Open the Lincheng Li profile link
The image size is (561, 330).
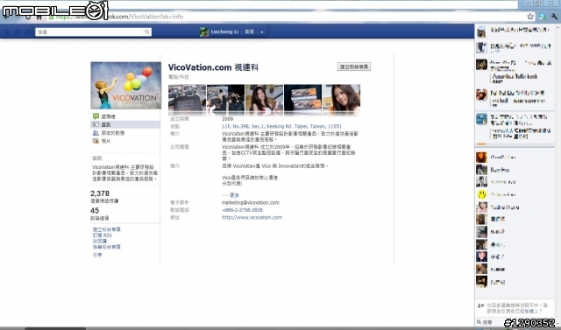pyautogui.click(x=224, y=32)
